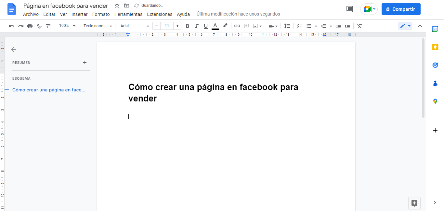Open Google Keep in the side panel
Image resolution: width=444 pixels, height=211 pixels.
coord(435,47)
